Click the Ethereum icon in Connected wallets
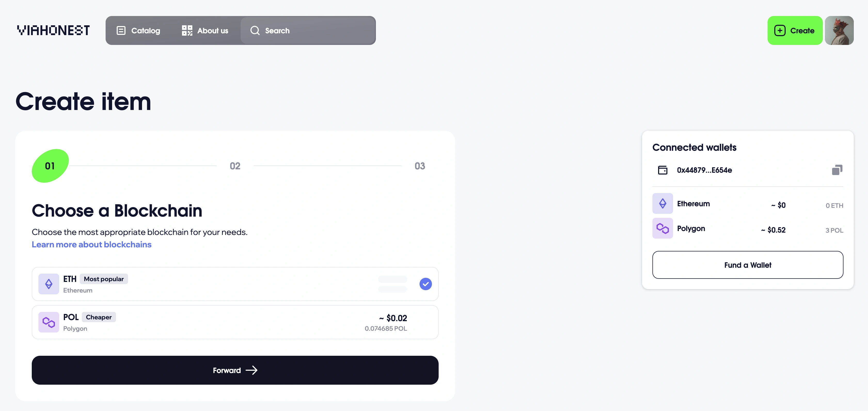 click(662, 203)
